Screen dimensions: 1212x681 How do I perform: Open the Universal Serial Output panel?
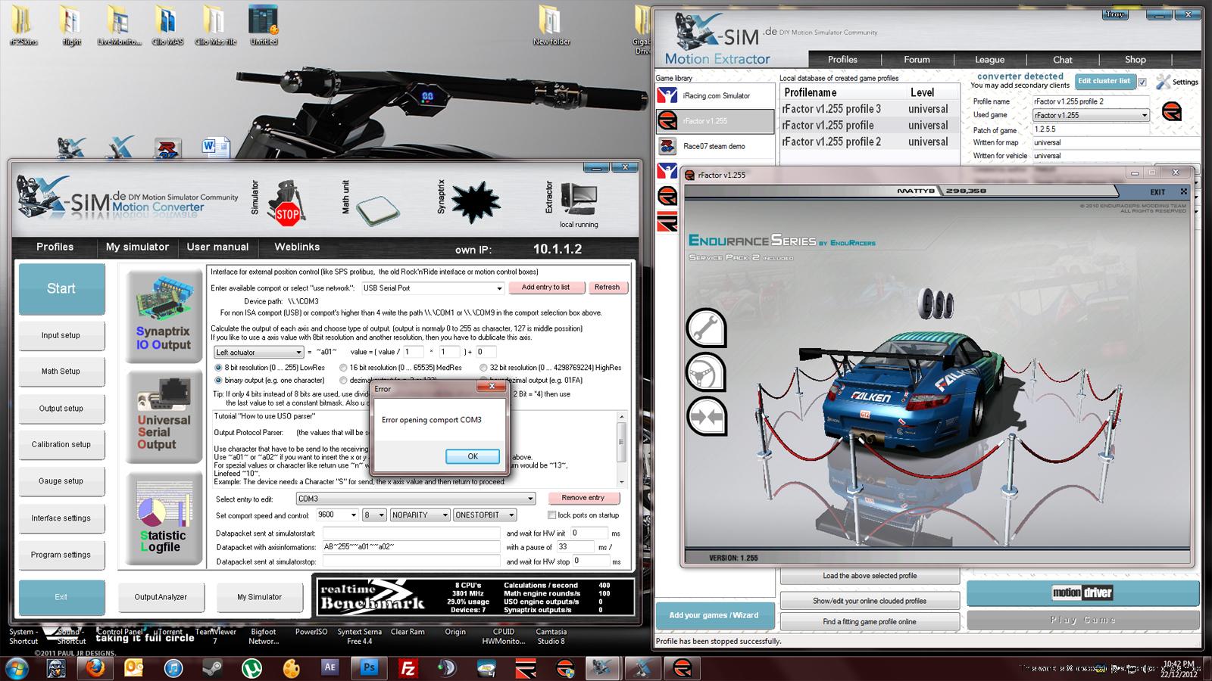tap(163, 417)
